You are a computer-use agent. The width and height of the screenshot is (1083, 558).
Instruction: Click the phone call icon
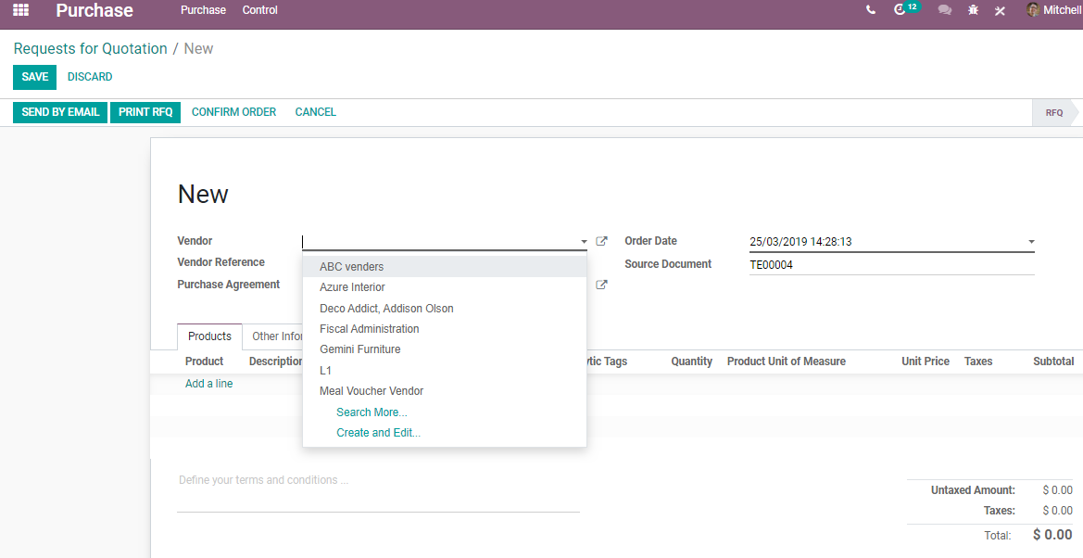[870, 10]
